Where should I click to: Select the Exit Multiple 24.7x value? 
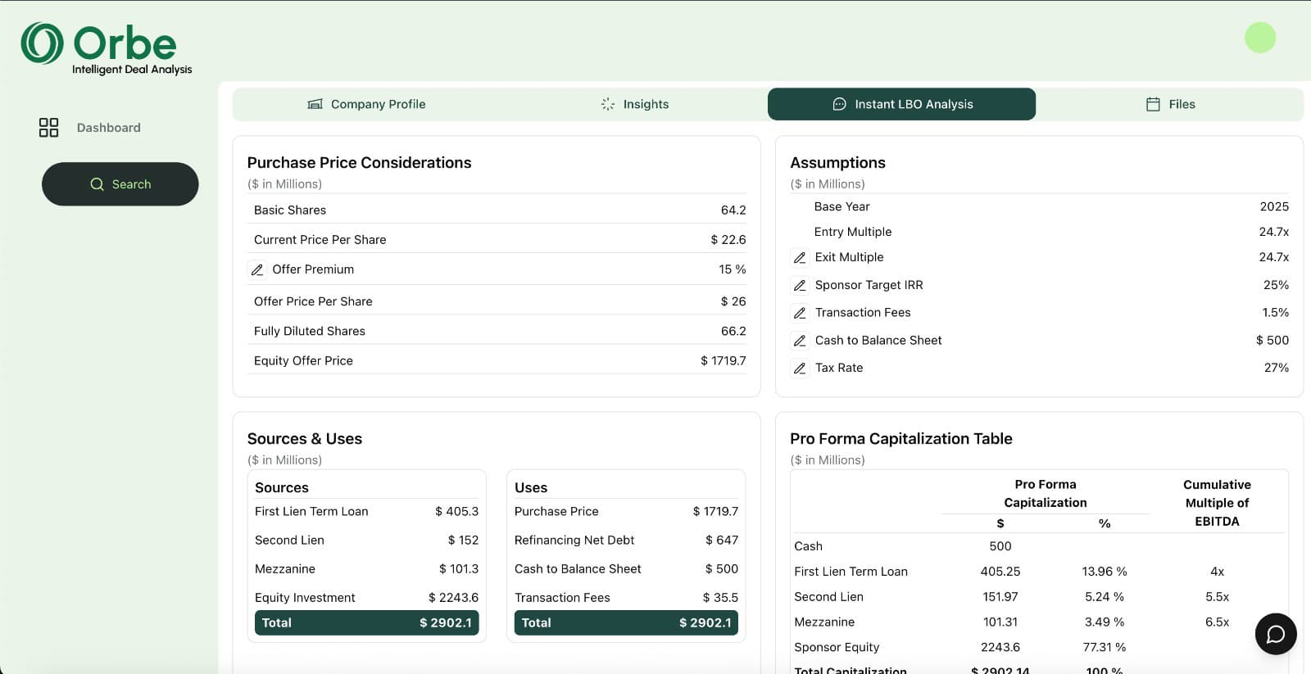click(x=1273, y=257)
